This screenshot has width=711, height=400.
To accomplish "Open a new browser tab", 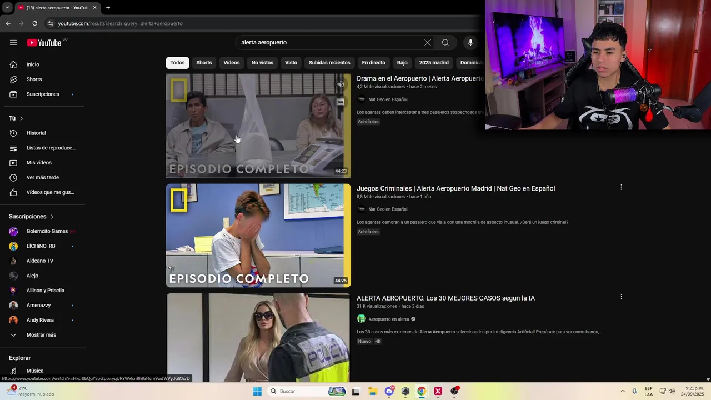I will tap(108, 8).
